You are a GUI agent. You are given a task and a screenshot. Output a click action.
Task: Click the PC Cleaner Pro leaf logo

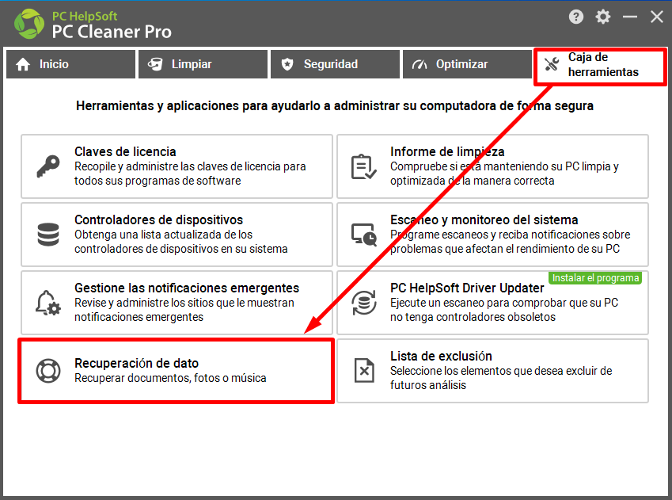[x=29, y=24]
